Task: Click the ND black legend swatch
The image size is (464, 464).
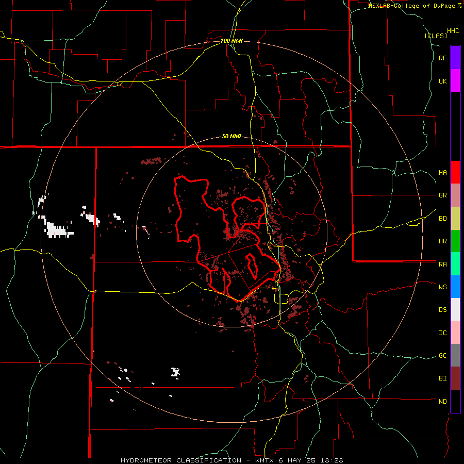Action: pyautogui.click(x=455, y=401)
